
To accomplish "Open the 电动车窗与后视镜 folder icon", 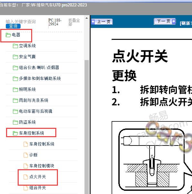I will tap(15, 111).
